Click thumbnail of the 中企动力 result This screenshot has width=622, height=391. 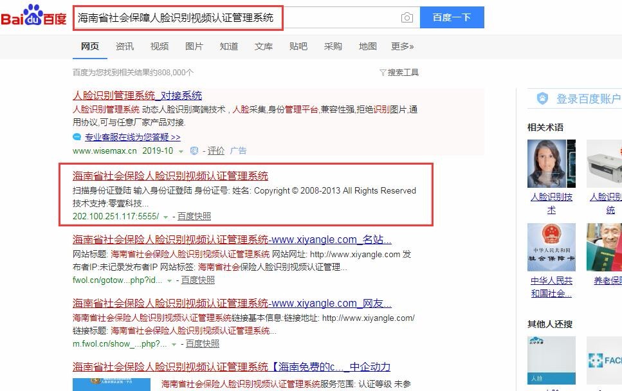tap(111, 385)
